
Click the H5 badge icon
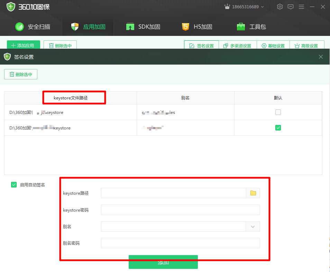[185, 27]
